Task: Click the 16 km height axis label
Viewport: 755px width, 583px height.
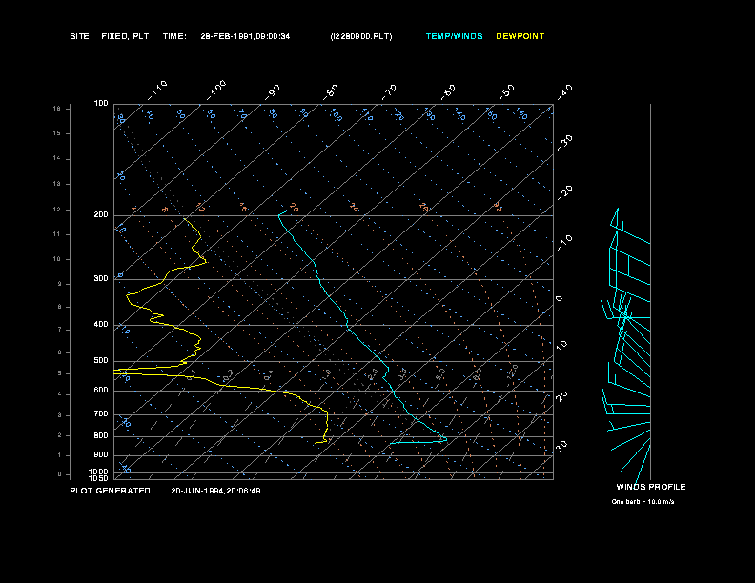Action: pyautogui.click(x=57, y=109)
